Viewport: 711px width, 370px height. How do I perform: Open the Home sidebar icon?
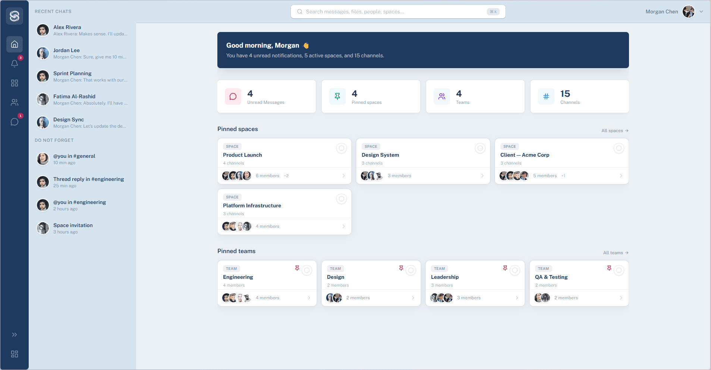[x=15, y=44]
